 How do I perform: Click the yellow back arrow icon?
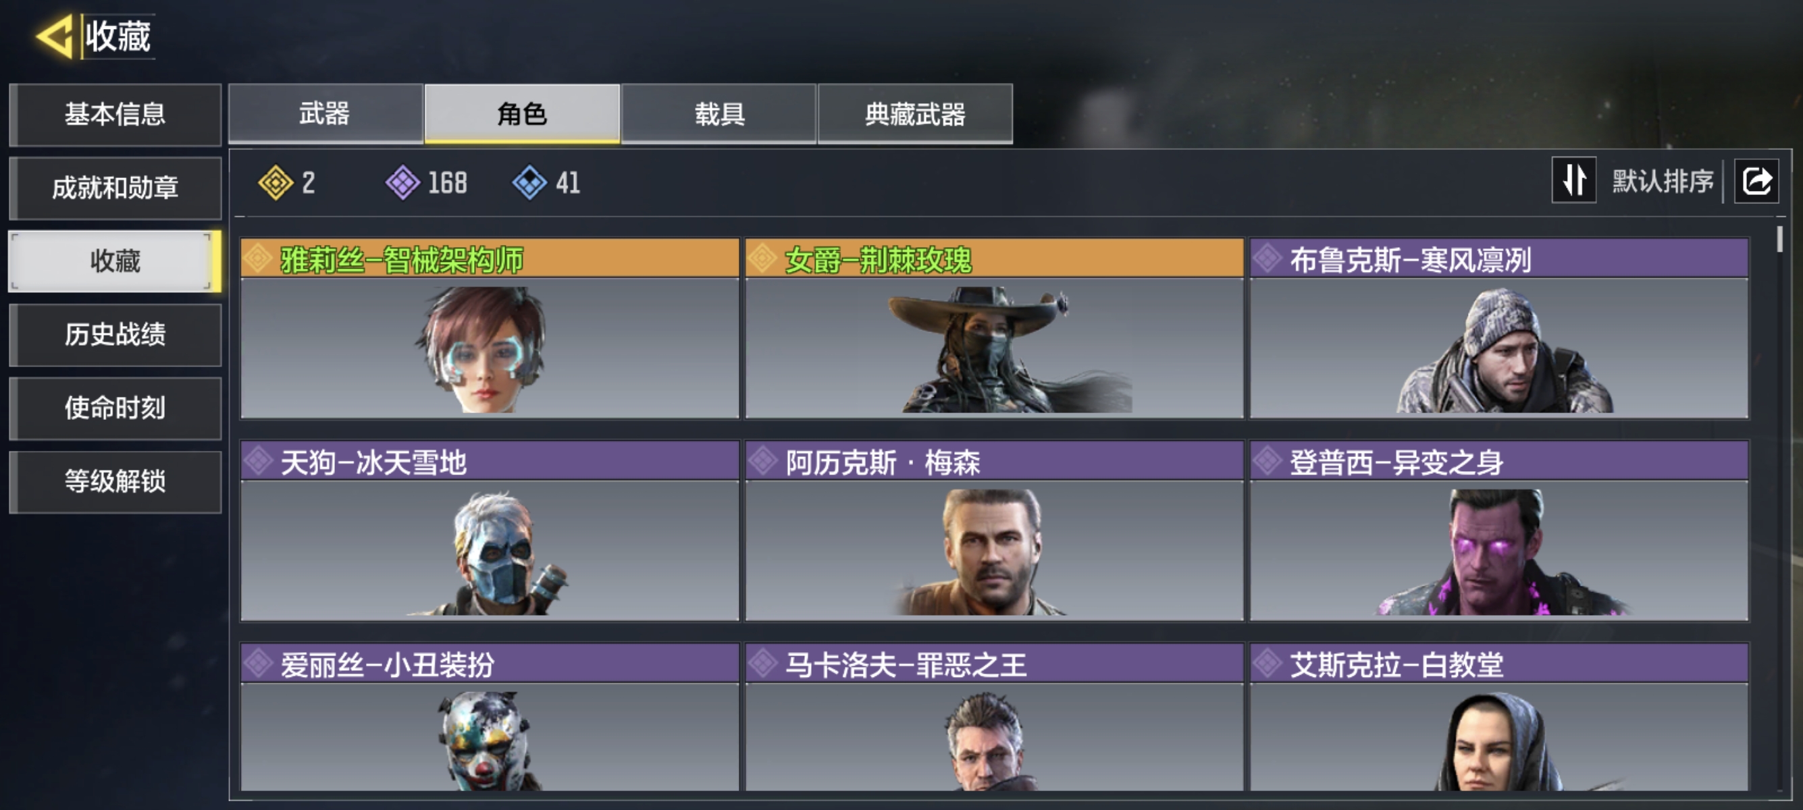(x=55, y=36)
